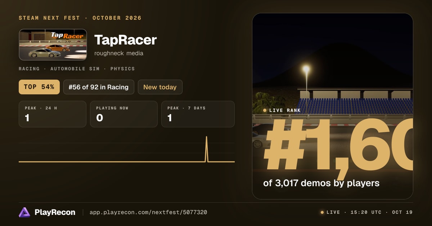Click the Steam Next Fest October 2026 header
The image size is (432, 226).
(x=80, y=18)
